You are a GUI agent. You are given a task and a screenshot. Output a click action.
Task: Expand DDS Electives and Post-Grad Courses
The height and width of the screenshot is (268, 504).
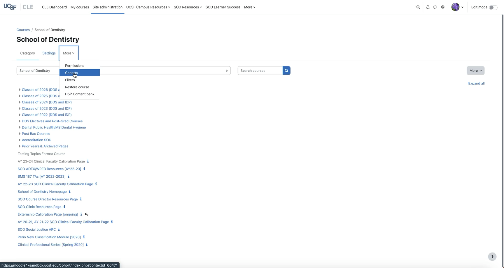pos(20,121)
